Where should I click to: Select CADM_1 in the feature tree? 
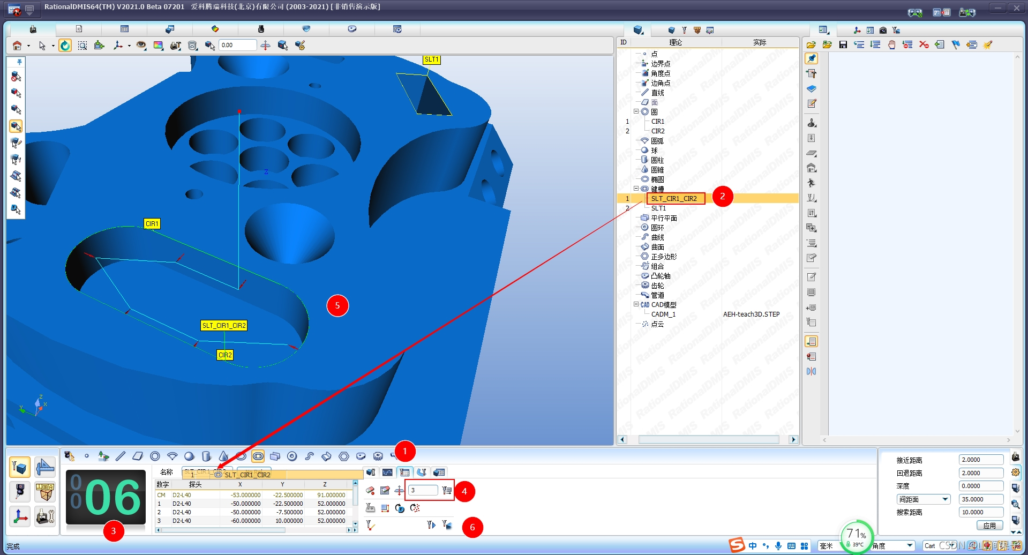pos(663,314)
